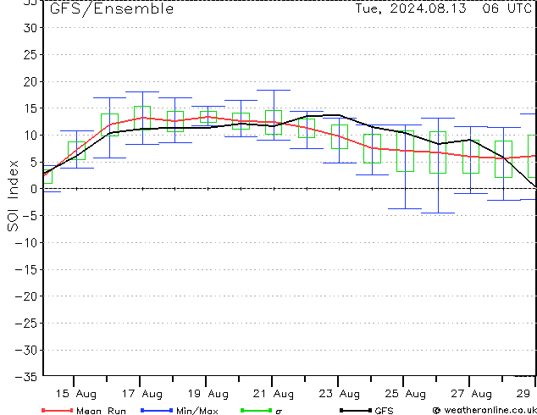Click the red Mean Run legend line

click(x=58, y=410)
